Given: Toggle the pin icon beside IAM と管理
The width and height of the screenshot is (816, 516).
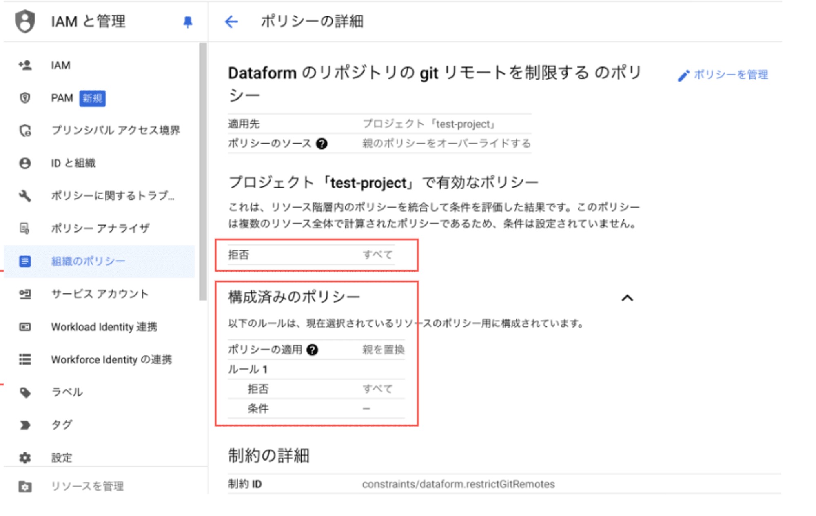Looking at the screenshot, I should 188,22.
